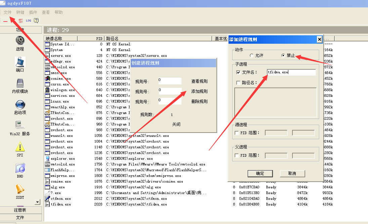Enable the 路径名 checkbox
This screenshot has height=224, width=368.
pos(238,83)
